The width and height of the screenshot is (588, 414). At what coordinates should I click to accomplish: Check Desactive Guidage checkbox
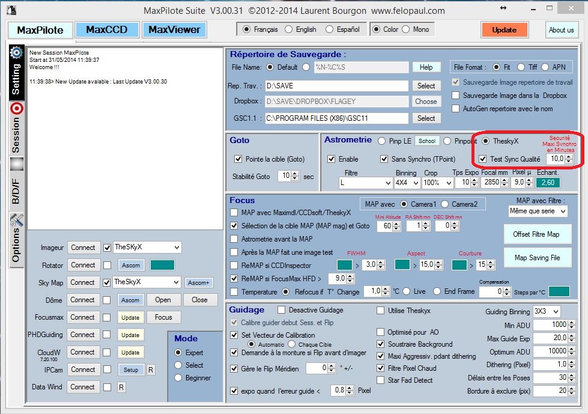[281, 310]
